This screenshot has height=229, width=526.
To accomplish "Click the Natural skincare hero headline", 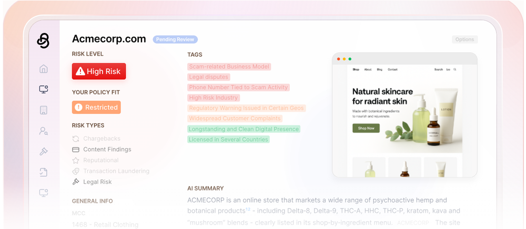I will tap(382, 96).
